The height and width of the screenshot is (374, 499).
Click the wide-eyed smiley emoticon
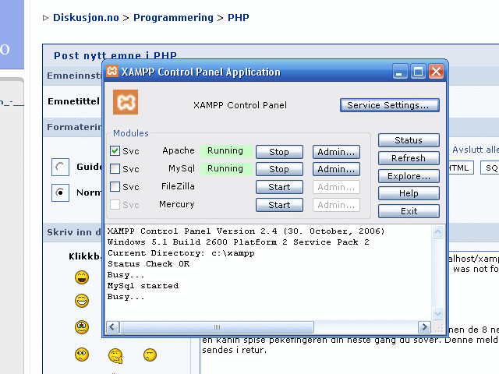pos(82,355)
